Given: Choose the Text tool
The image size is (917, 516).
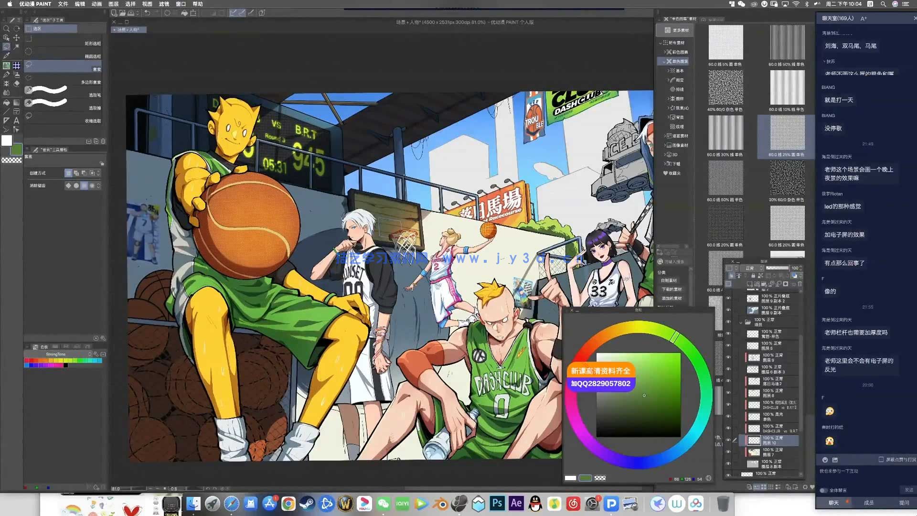Looking at the screenshot, I should 17,120.
